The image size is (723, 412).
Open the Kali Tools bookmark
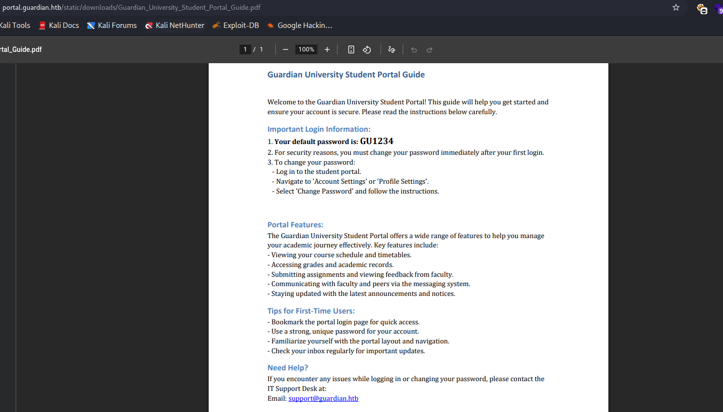pyautogui.click(x=15, y=25)
